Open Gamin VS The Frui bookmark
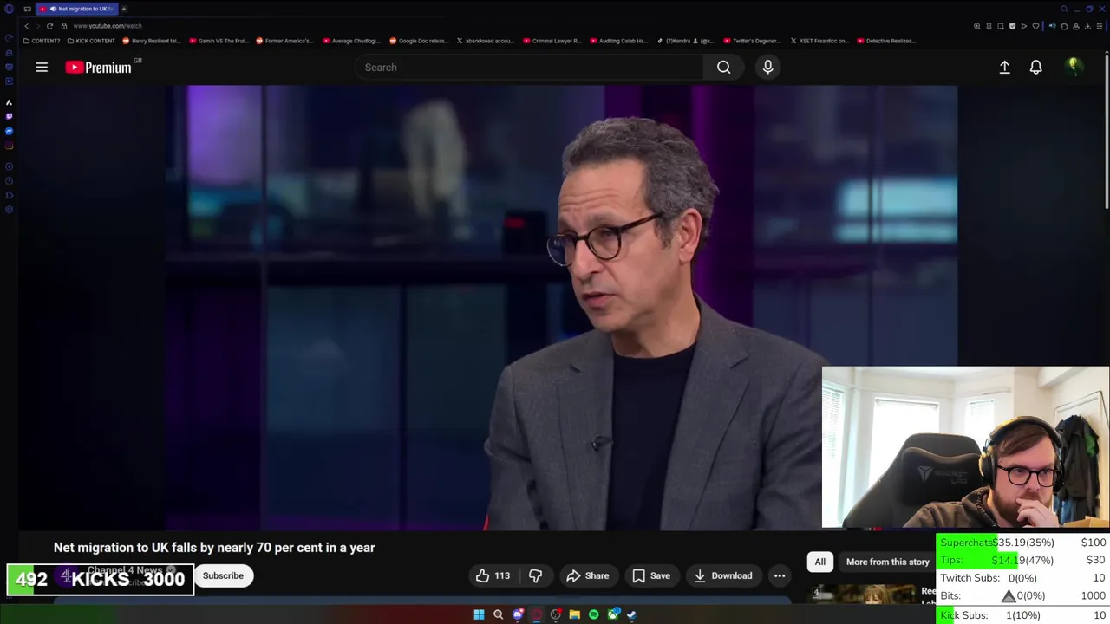This screenshot has height=624, width=1110. [219, 41]
